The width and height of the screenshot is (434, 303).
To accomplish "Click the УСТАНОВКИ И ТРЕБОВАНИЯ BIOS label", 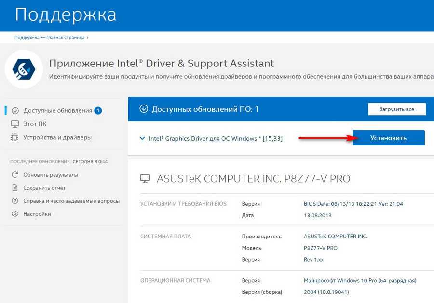I will coord(183,204).
